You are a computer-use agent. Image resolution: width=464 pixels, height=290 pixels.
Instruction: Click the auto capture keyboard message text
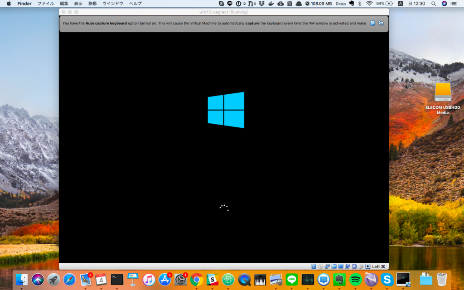pyautogui.click(x=214, y=23)
